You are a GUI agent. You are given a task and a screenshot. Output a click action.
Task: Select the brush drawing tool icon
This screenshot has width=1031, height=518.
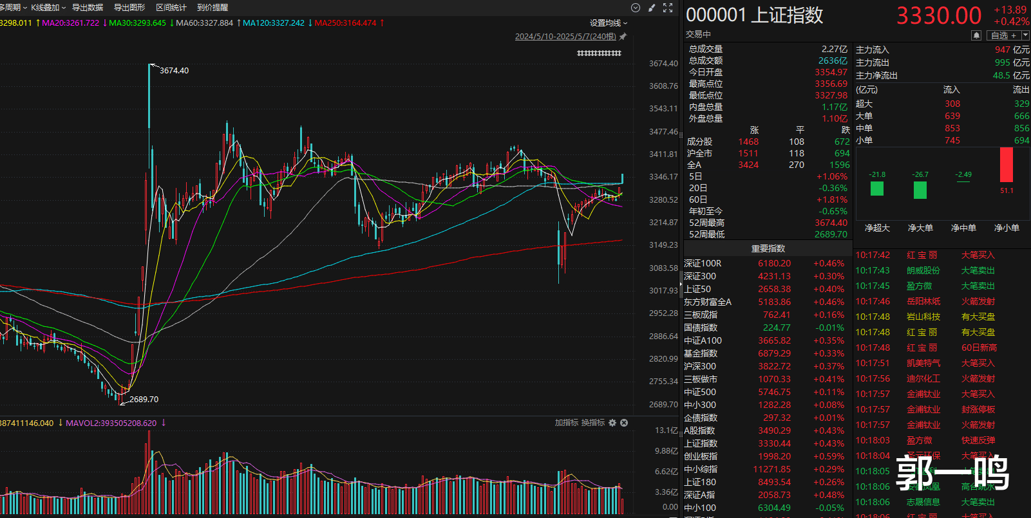coord(652,8)
